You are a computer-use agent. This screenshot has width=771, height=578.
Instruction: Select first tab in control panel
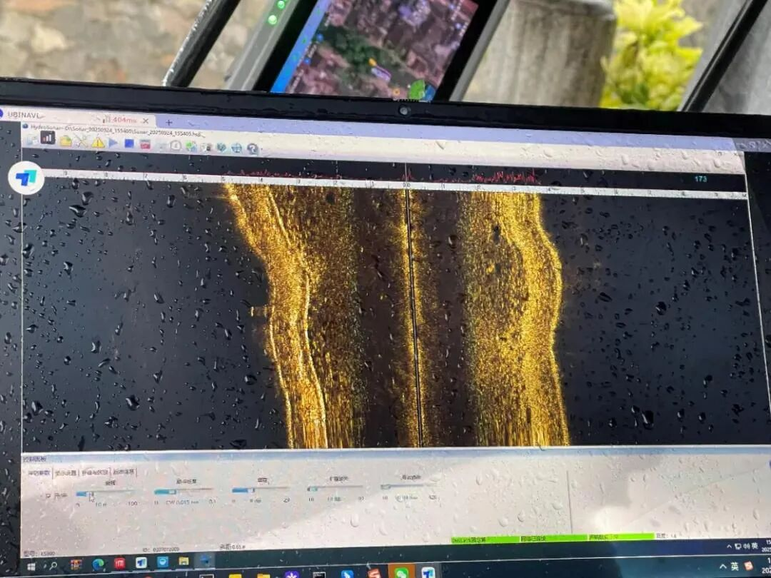tap(39, 472)
